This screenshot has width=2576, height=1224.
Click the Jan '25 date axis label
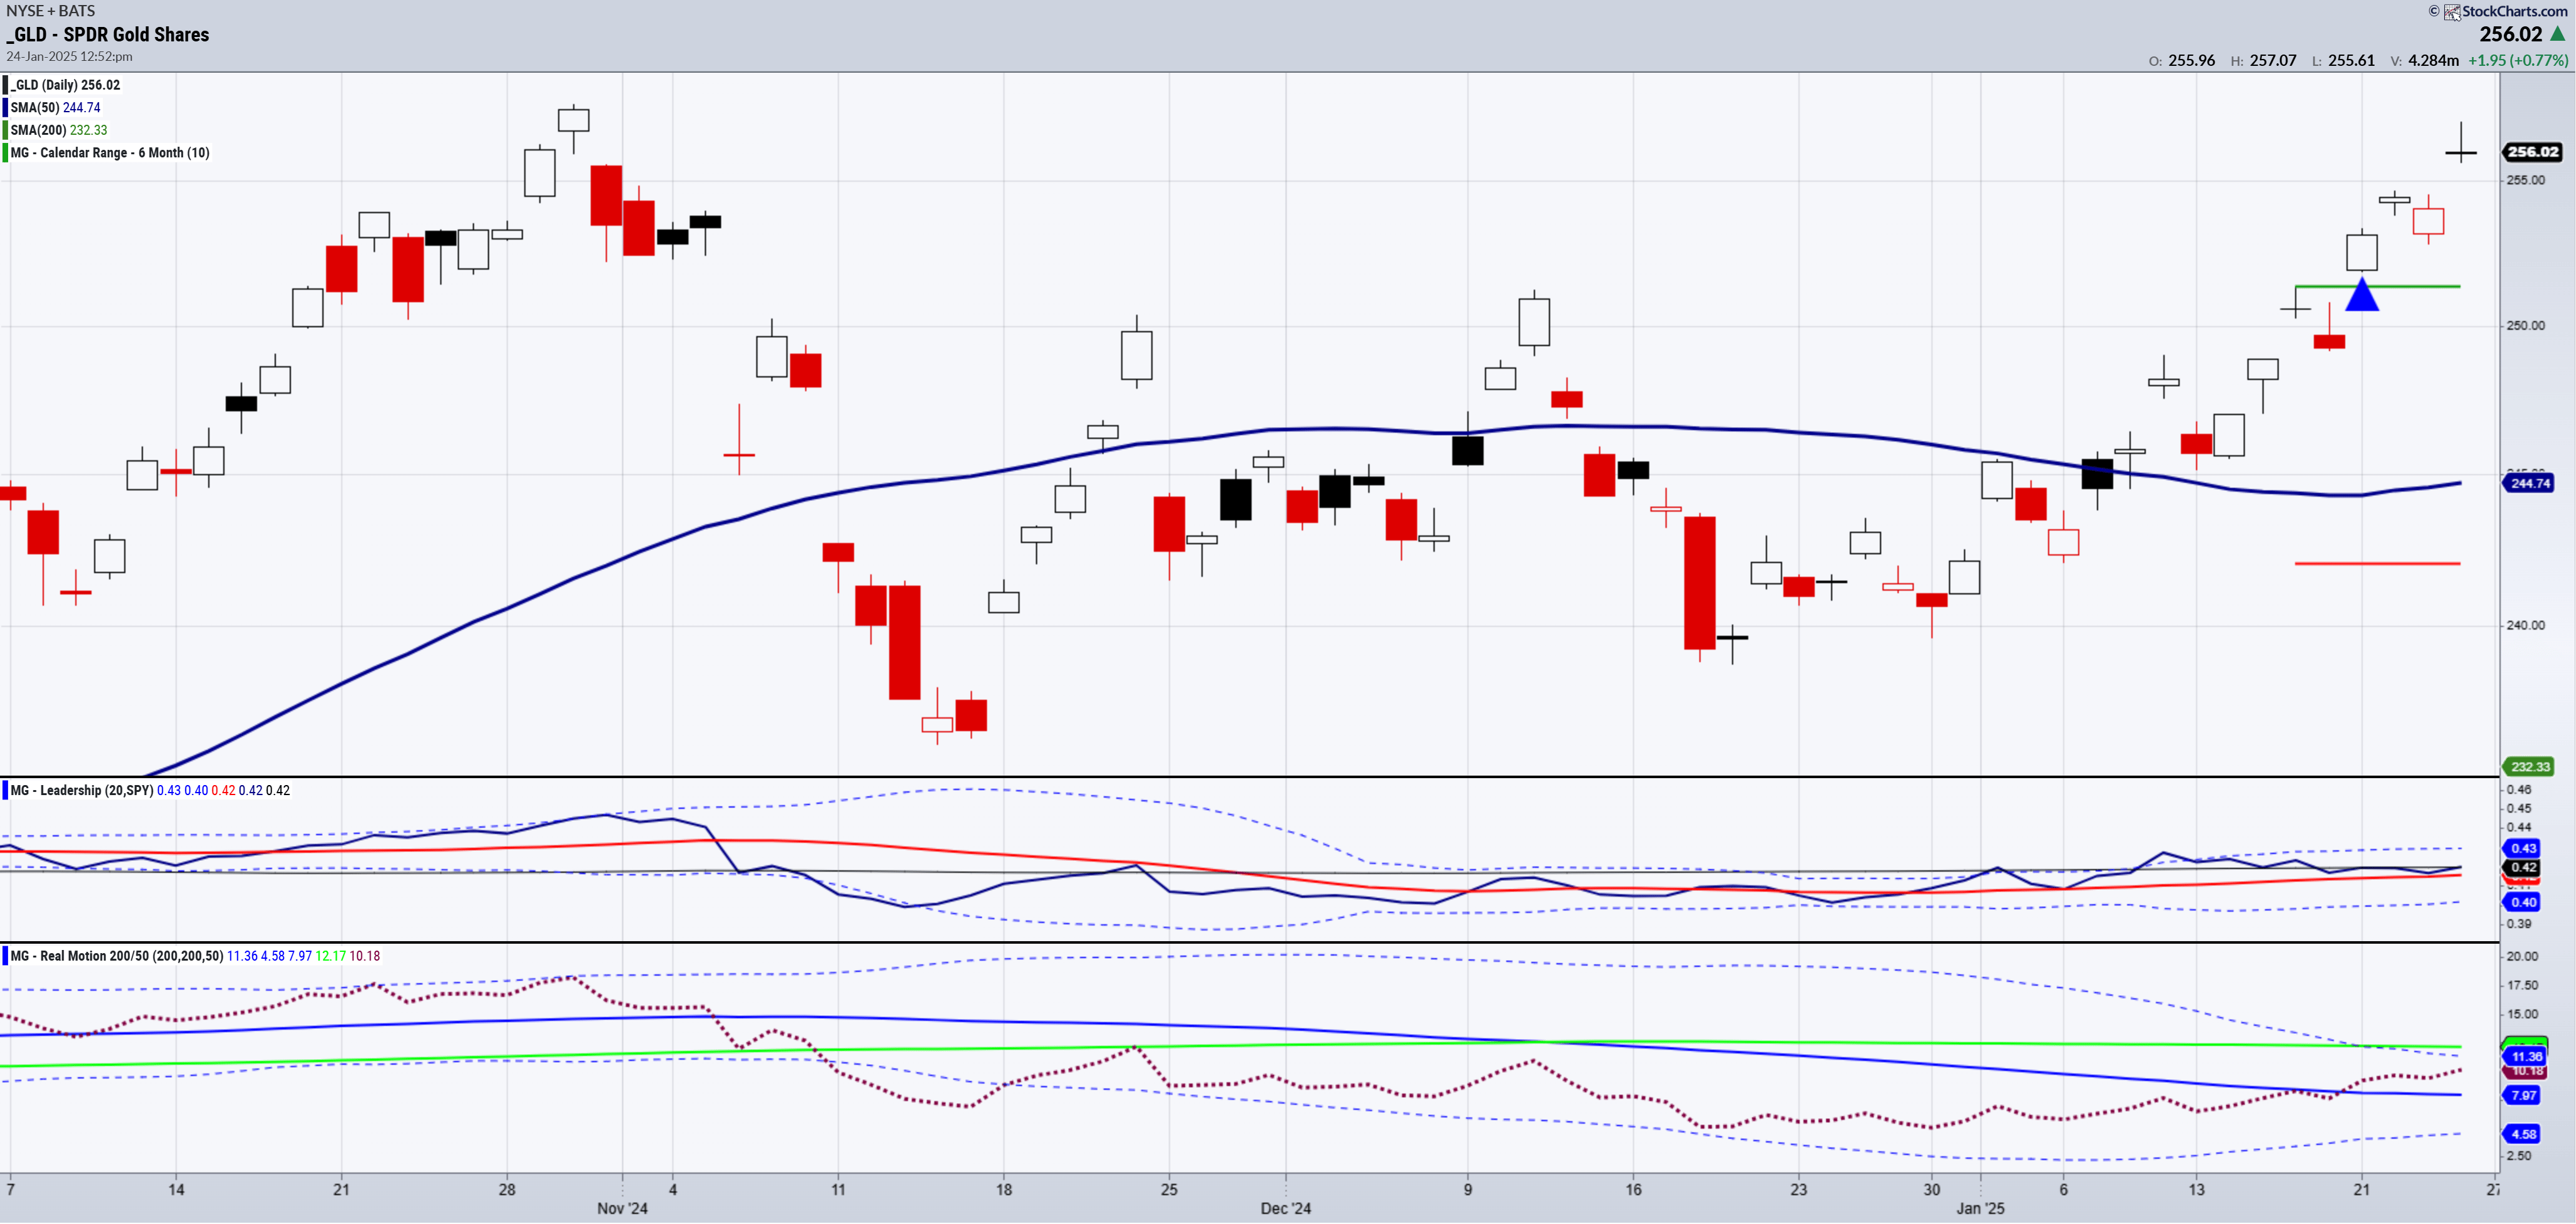coord(1980,1208)
